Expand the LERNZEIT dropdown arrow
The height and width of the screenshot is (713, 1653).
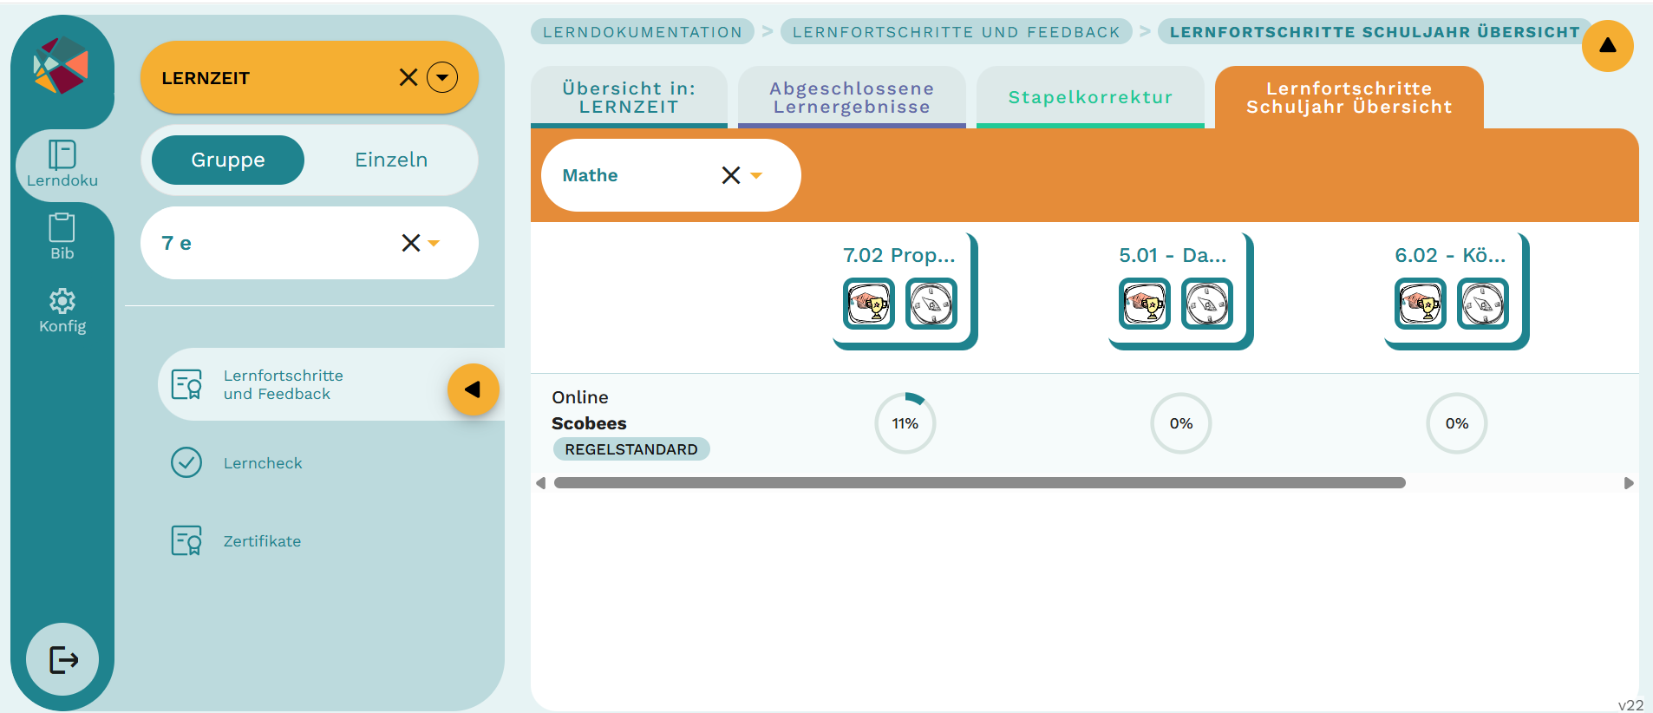pyautogui.click(x=442, y=78)
